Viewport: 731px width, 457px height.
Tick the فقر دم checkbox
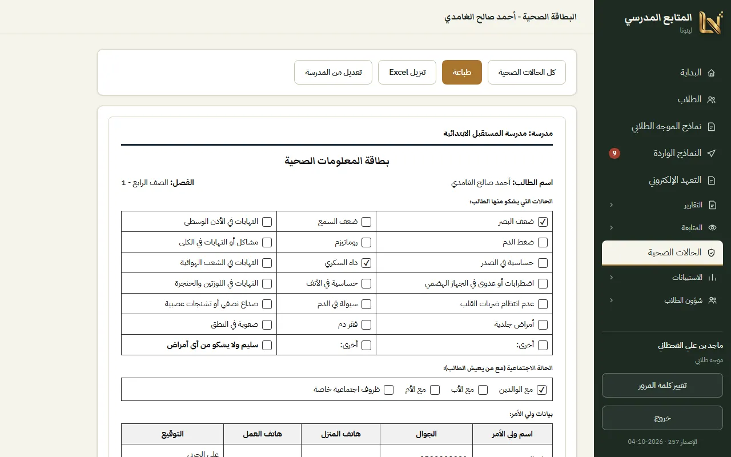(367, 324)
